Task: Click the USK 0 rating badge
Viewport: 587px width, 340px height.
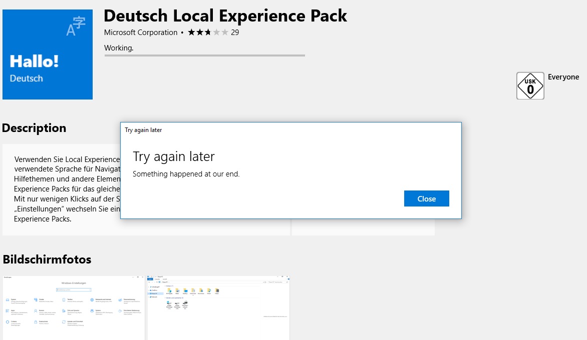Action: click(530, 86)
